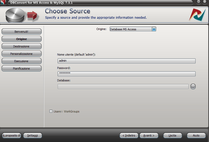Open the Benvenuti! wizard step
The image size is (209, 142).
[22, 32]
